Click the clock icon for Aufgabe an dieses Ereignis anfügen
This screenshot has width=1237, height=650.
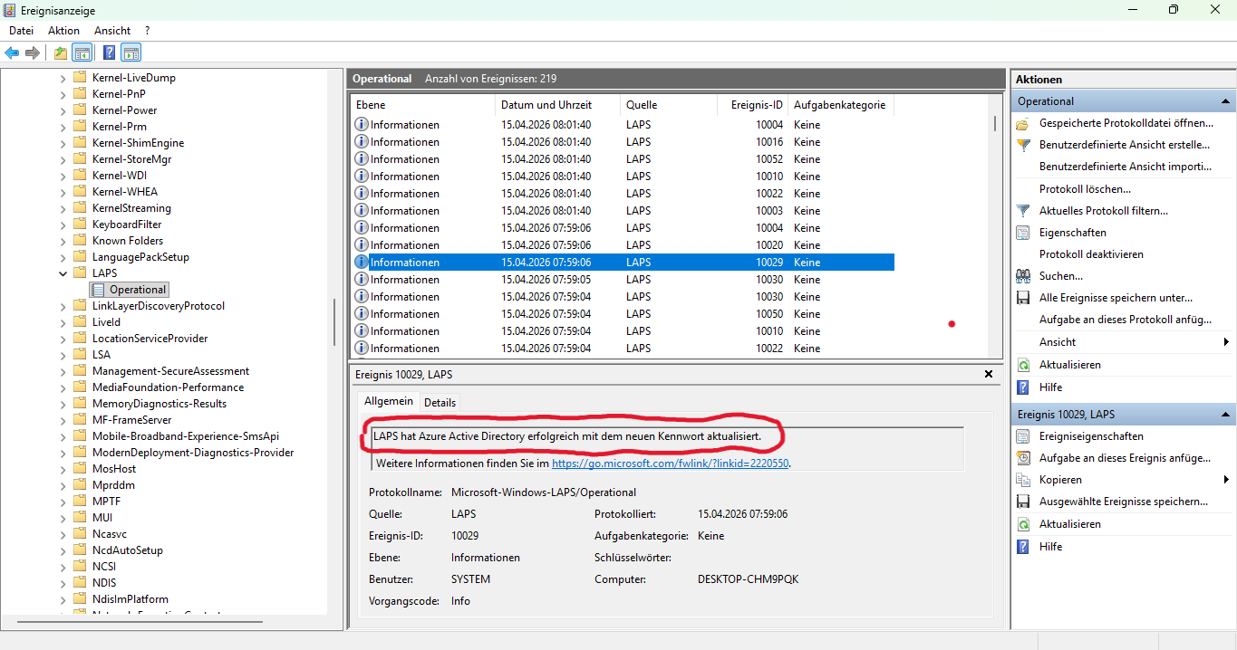pos(1023,458)
